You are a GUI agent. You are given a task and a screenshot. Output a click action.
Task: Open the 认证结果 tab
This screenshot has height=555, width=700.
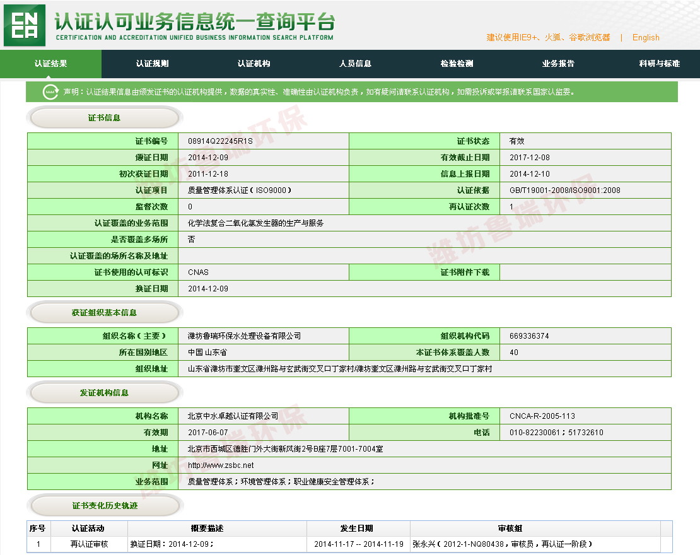(x=51, y=64)
